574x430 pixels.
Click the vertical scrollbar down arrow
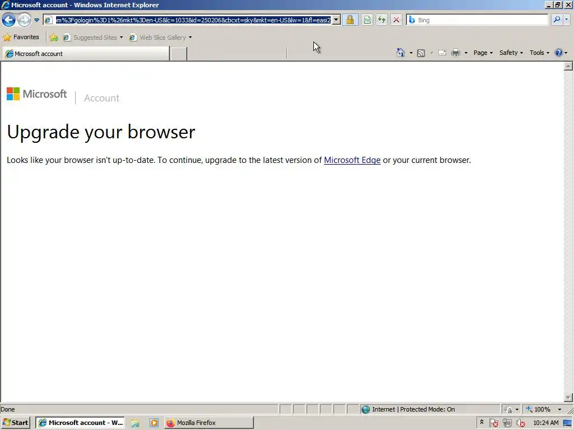coord(568,397)
